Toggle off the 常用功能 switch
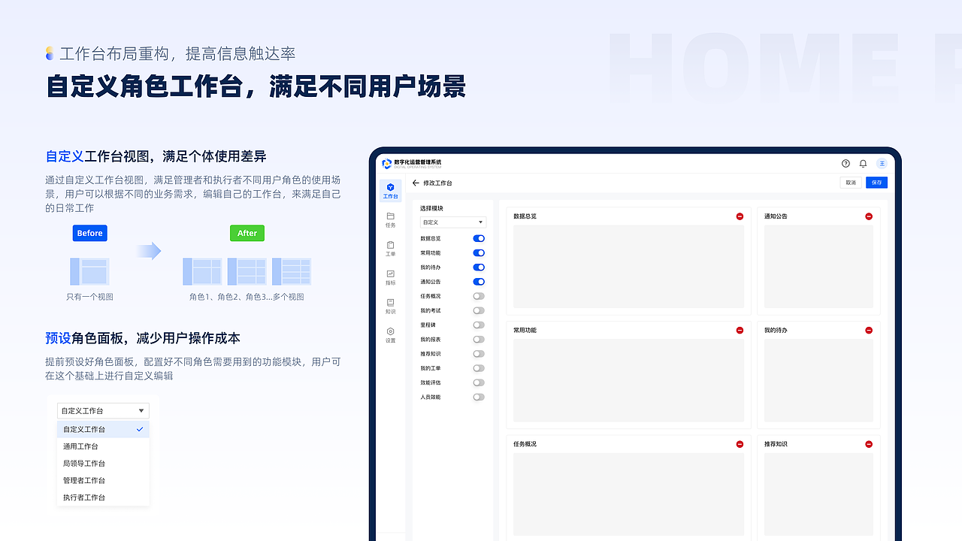Image resolution: width=962 pixels, height=541 pixels. (479, 252)
